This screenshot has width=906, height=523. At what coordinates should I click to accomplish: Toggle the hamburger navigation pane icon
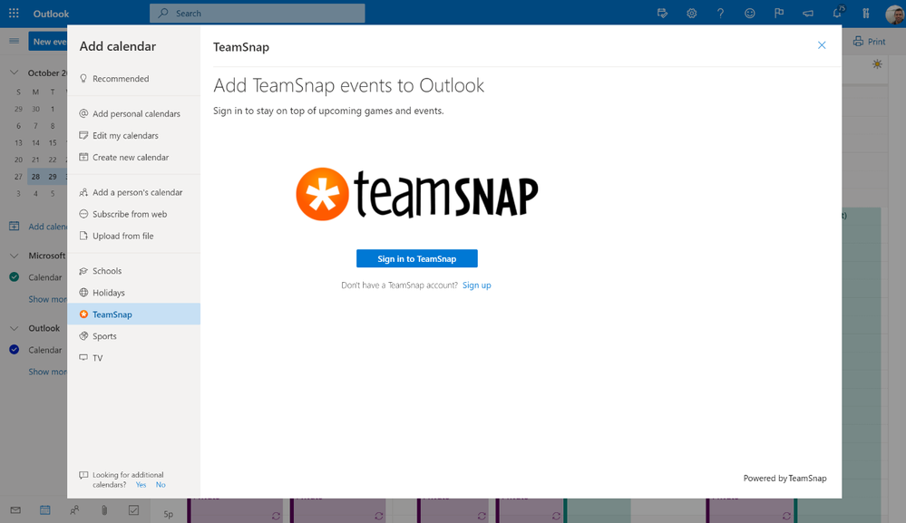(x=15, y=41)
